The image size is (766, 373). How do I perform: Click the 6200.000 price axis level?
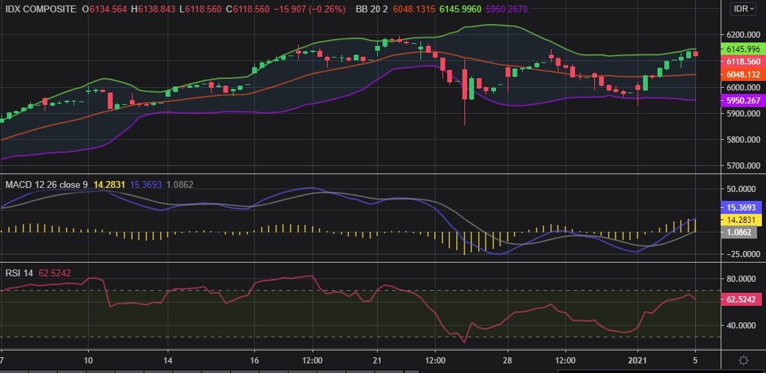743,35
